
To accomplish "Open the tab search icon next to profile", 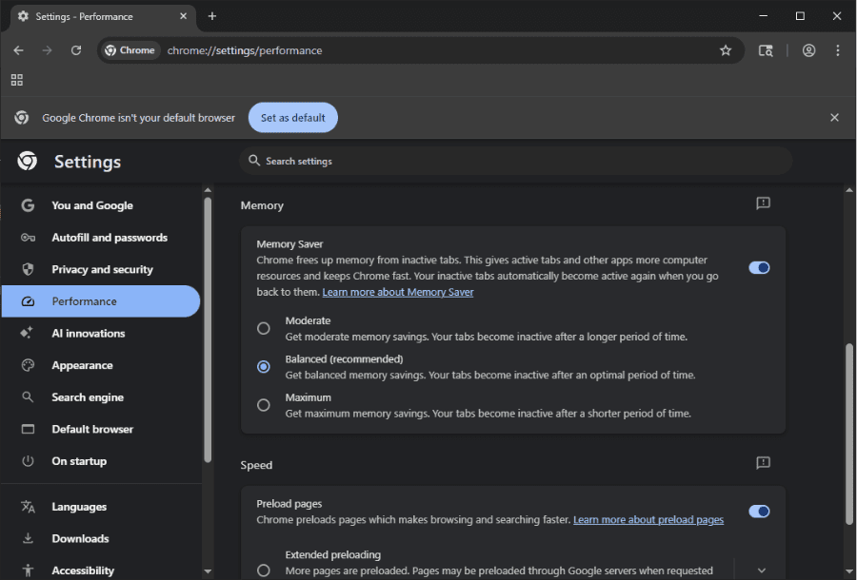I will pyautogui.click(x=766, y=50).
